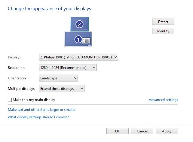The height and width of the screenshot is (142, 193).
Task: Expand the Resolution dropdown
Action: click(x=68, y=68)
